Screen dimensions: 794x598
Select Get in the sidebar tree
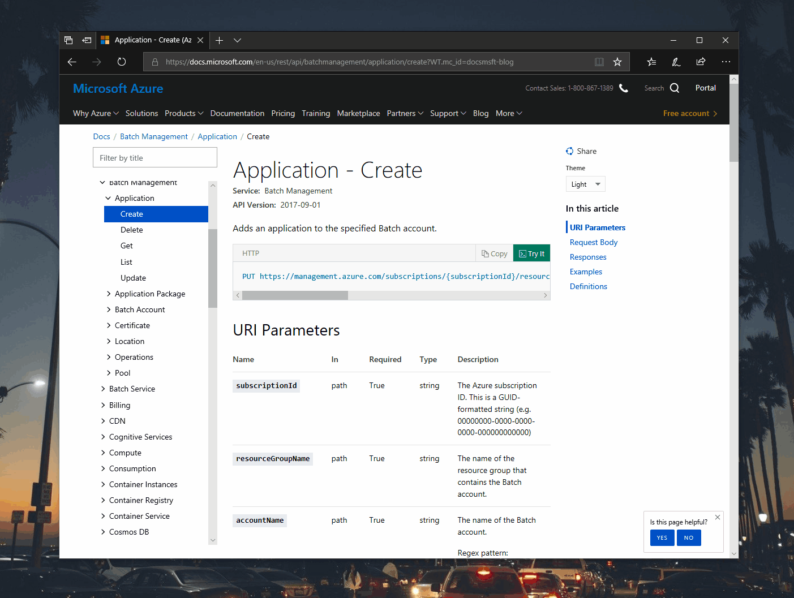point(127,246)
